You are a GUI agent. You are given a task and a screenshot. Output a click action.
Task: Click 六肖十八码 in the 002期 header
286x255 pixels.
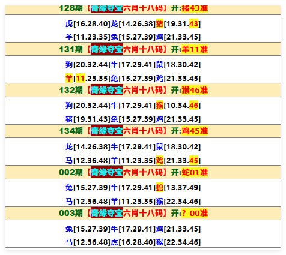[x=143, y=172]
